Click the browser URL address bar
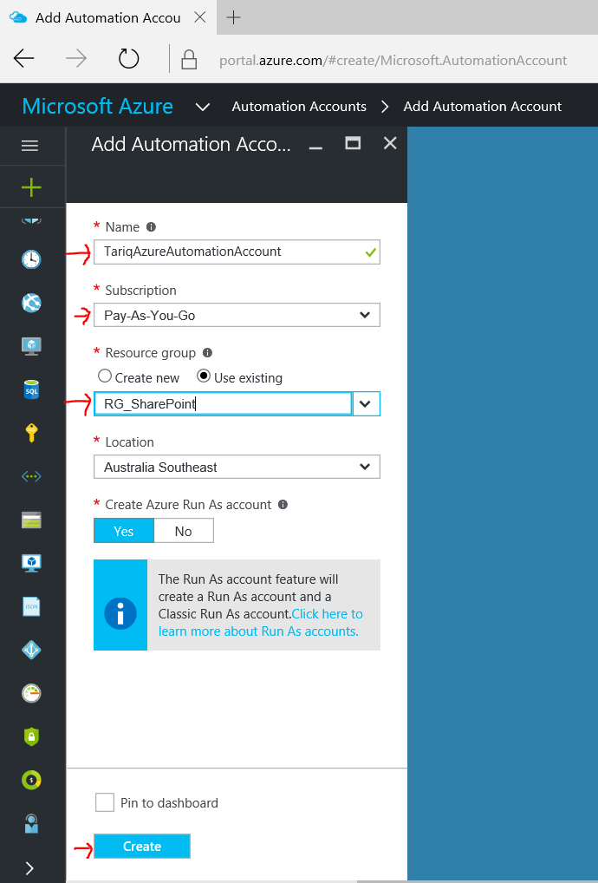Screen dimensions: 598x883 tap(393, 60)
